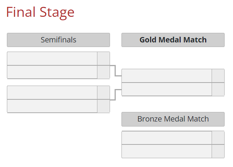Click second semifinal top team slot

pos(52,92)
